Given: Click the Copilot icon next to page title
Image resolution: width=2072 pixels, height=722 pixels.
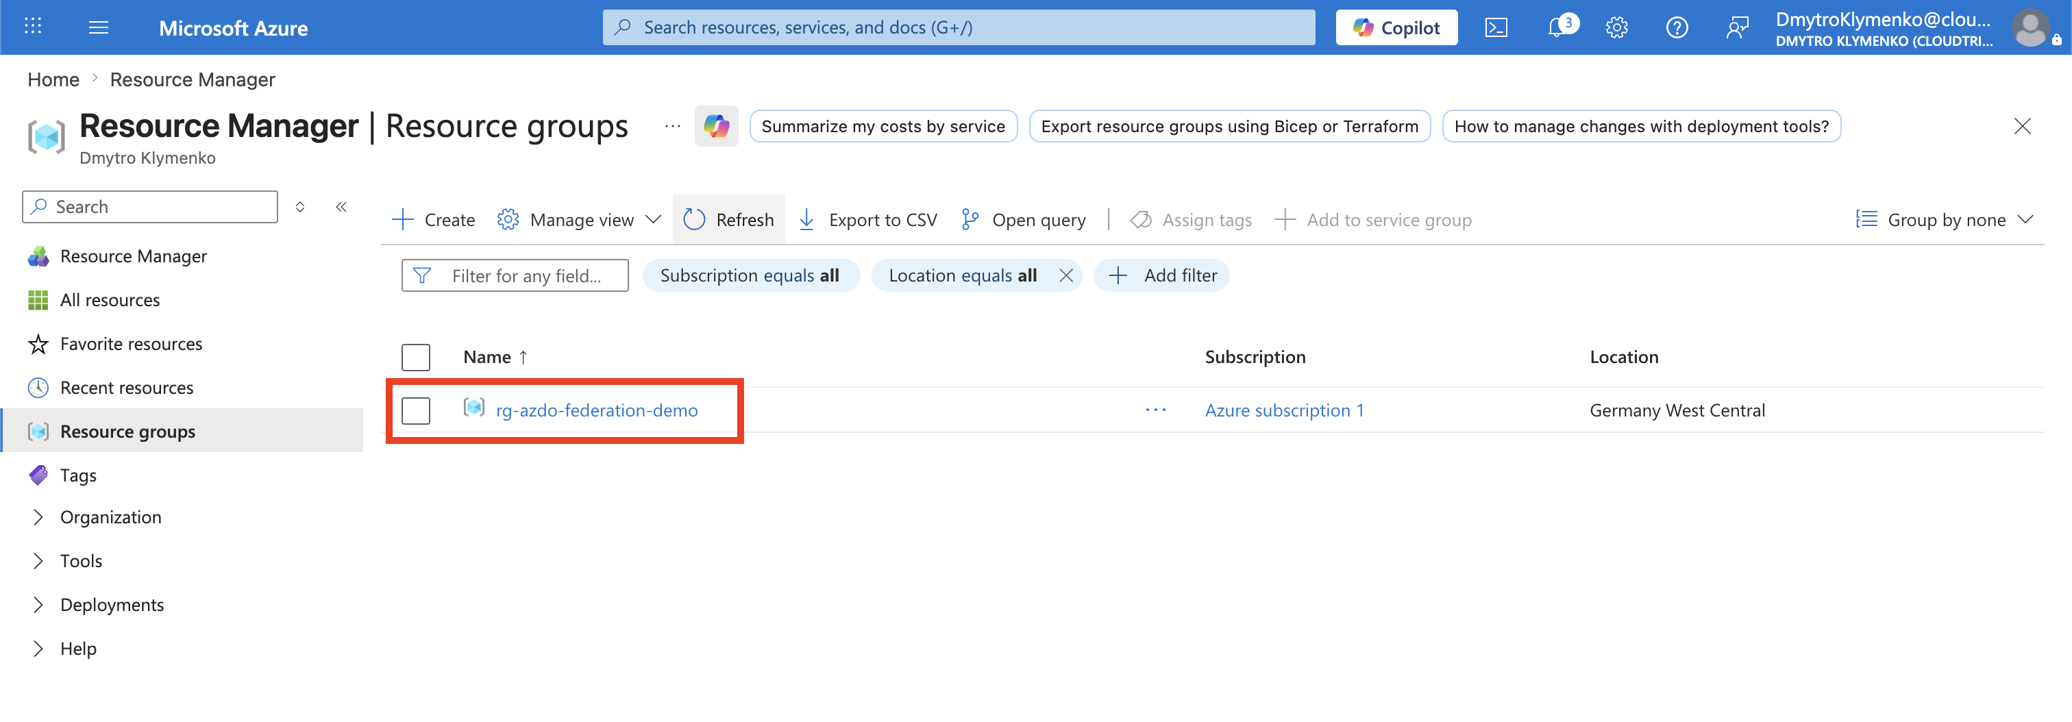Looking at the screenshot, I should 716,126.
